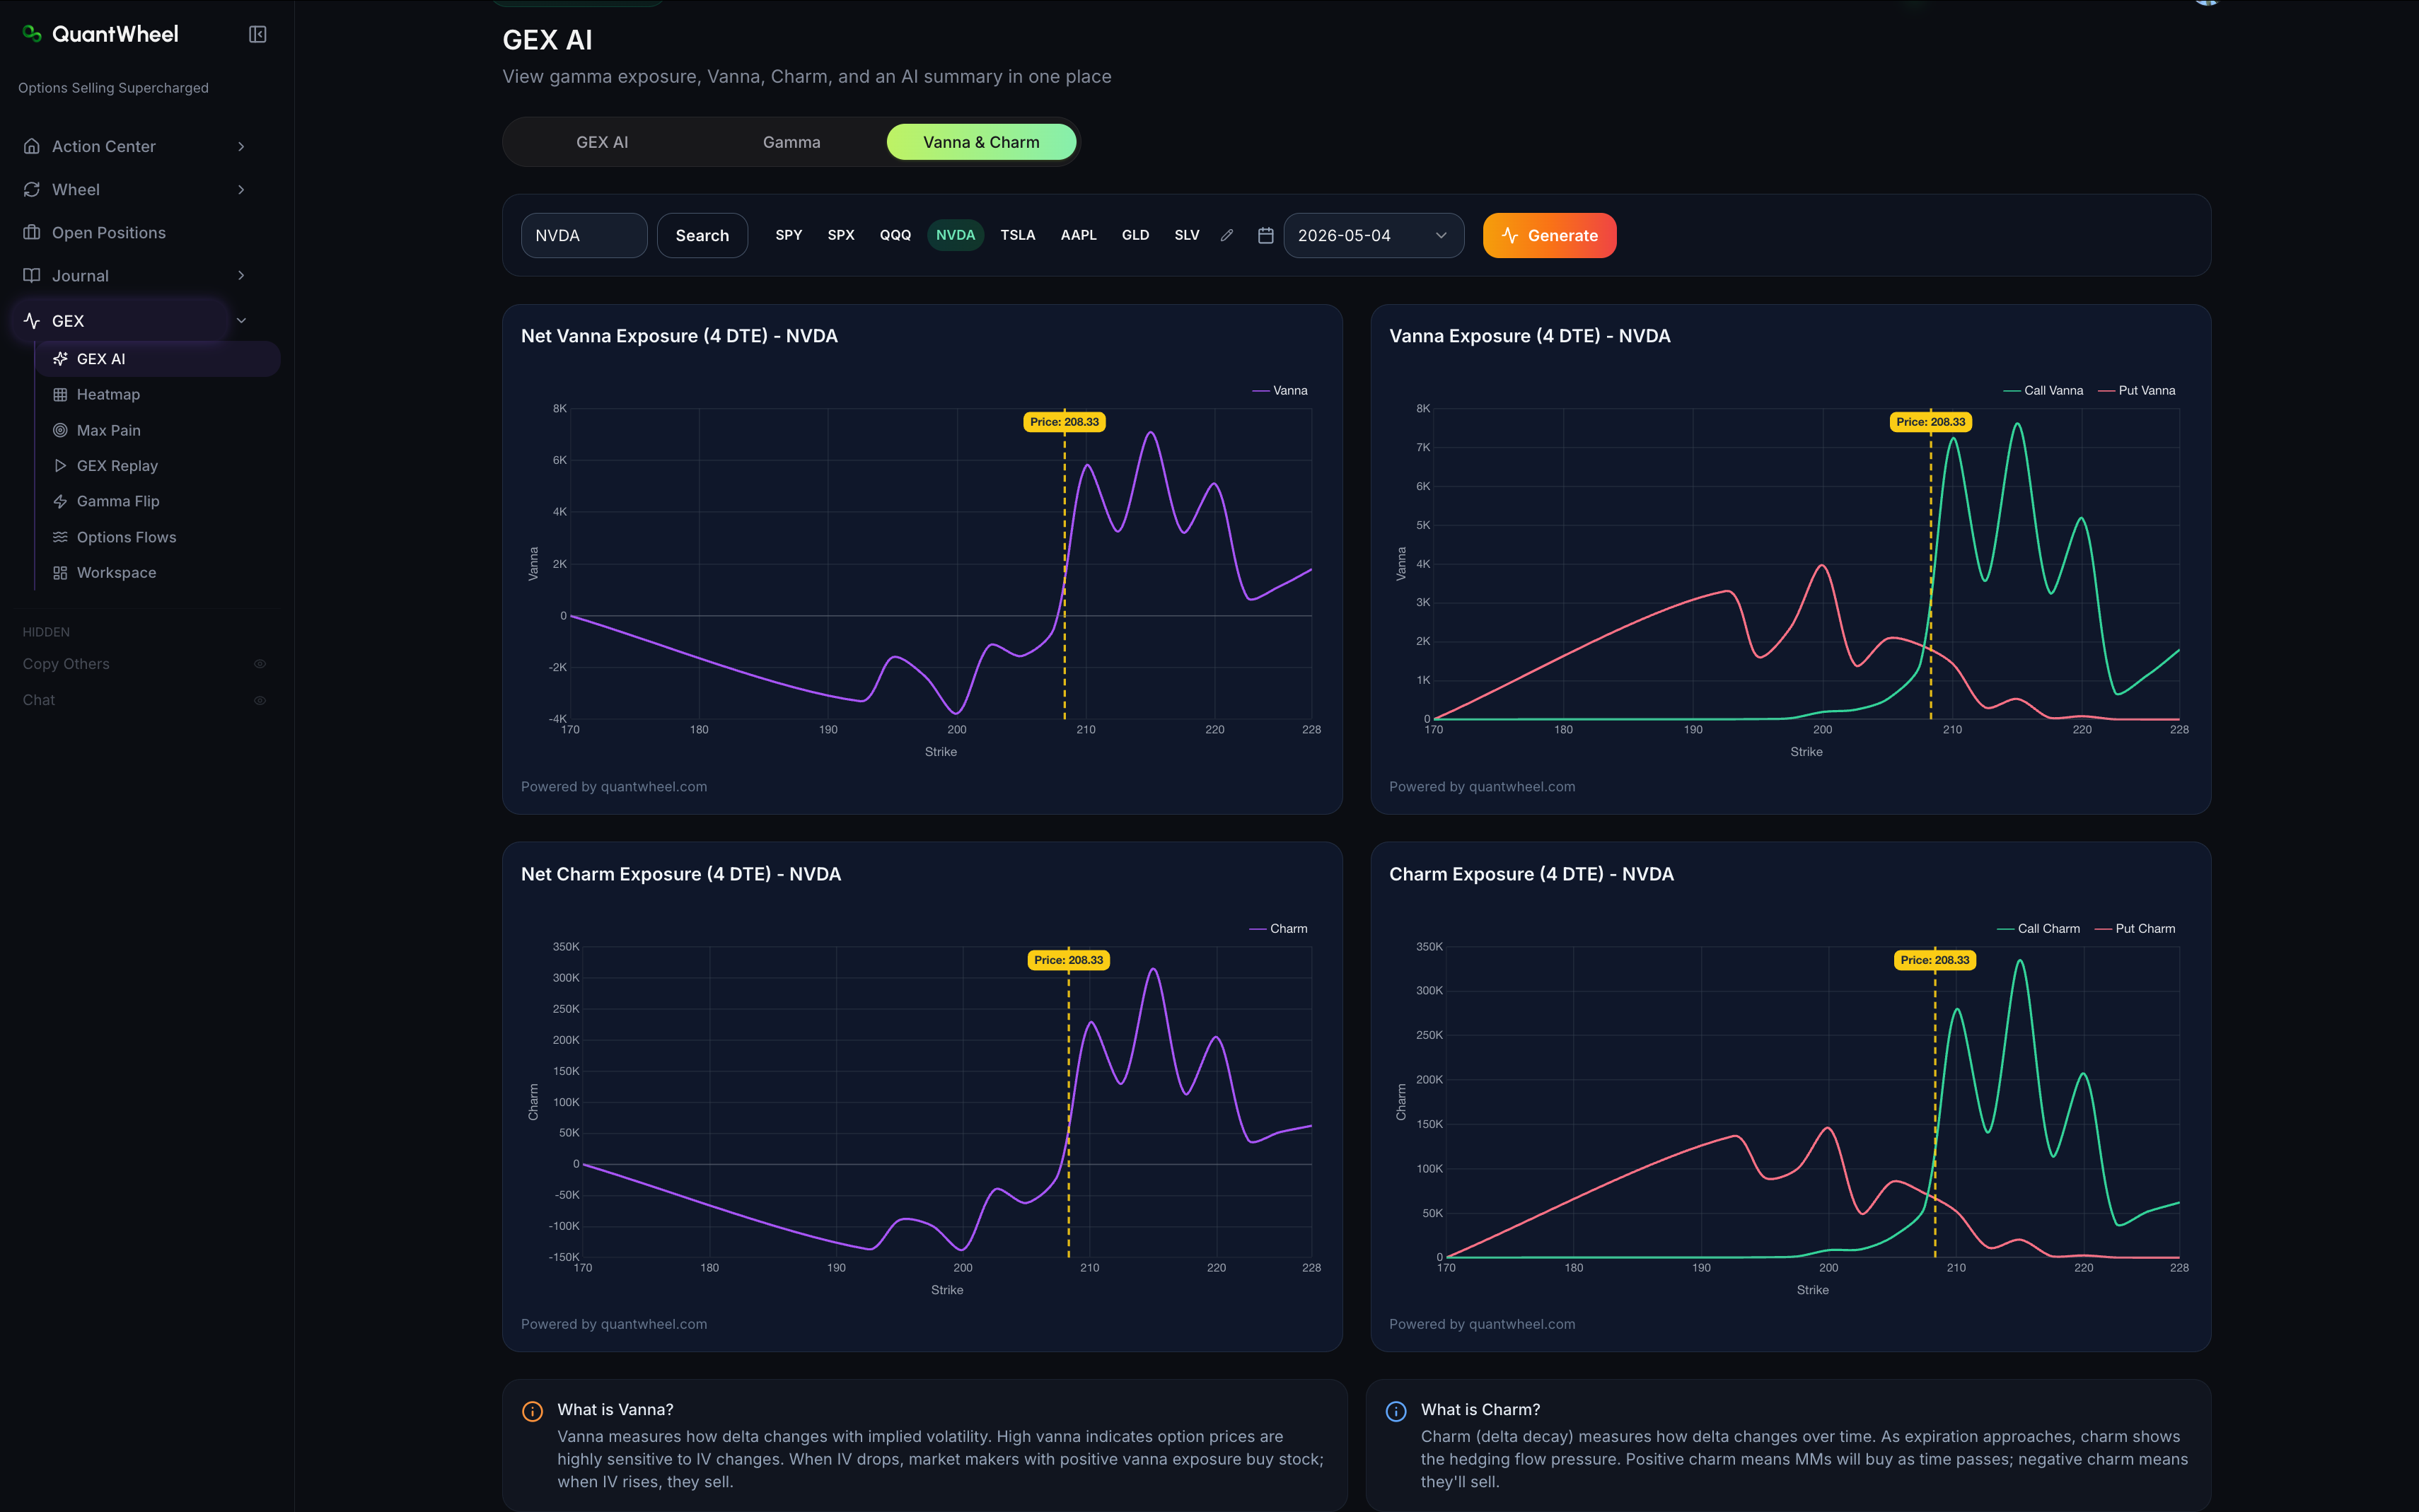Image resolution: width=2419 pixels, height=1512 pixels.
Task: Select the SLV ticker shortcut
Action: 1187,235
